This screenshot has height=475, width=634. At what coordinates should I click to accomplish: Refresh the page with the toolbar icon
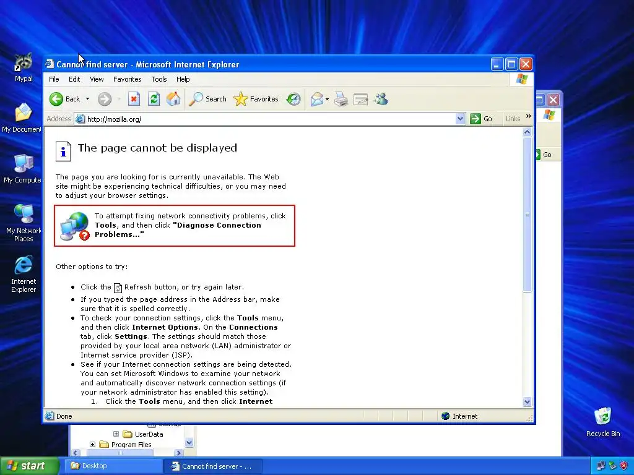pos(154,99)
